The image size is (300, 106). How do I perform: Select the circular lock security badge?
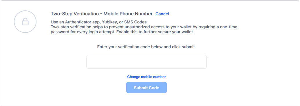point(25,22)
